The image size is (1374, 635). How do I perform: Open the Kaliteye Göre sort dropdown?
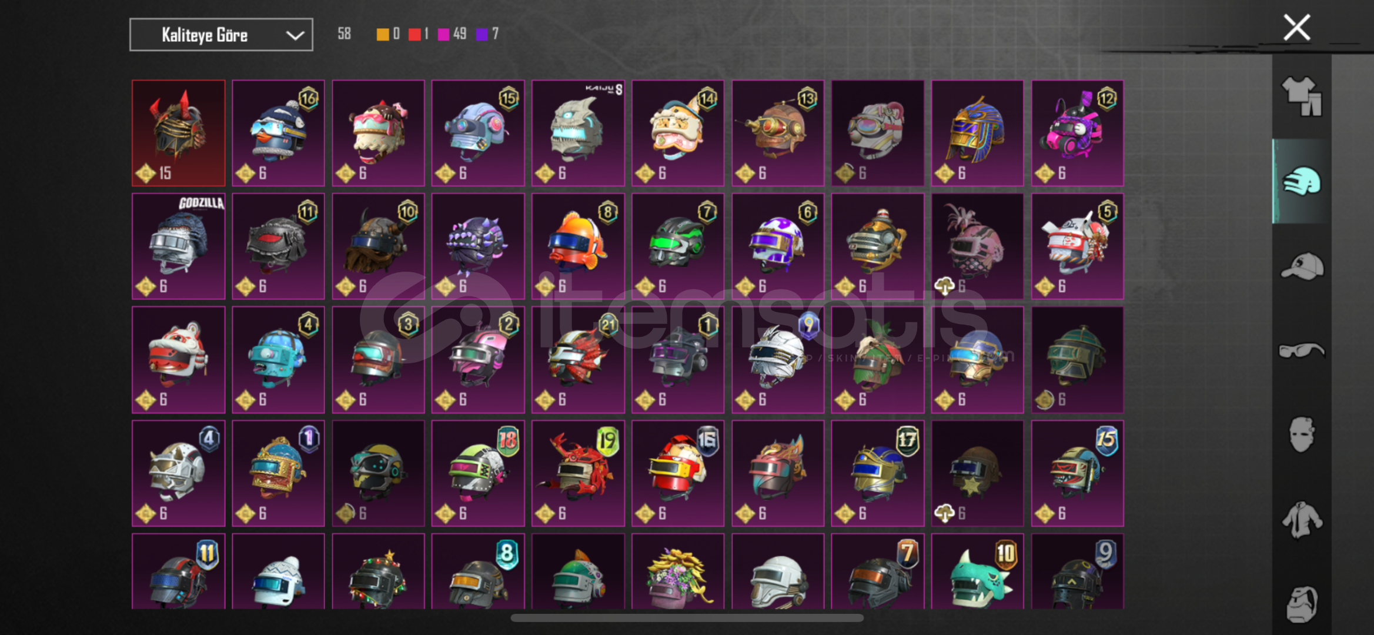tap(221, 35)
